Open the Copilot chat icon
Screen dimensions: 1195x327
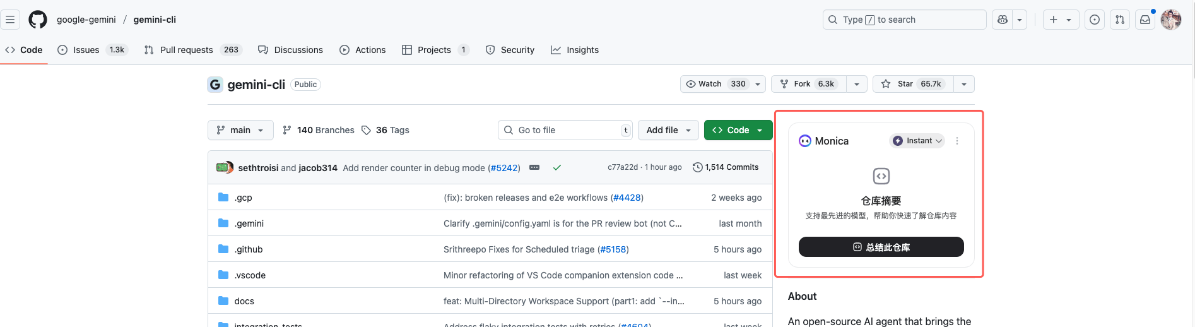click(x=1003, y=20)
